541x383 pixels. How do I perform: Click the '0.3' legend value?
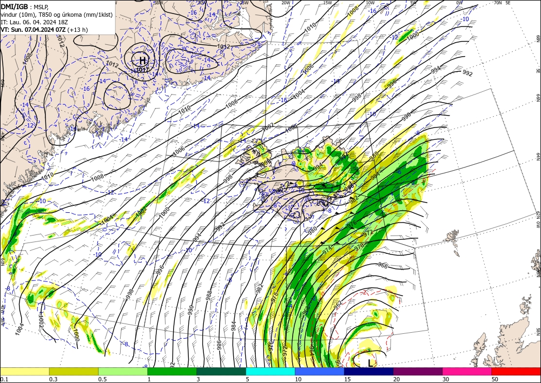coord(53,379)
